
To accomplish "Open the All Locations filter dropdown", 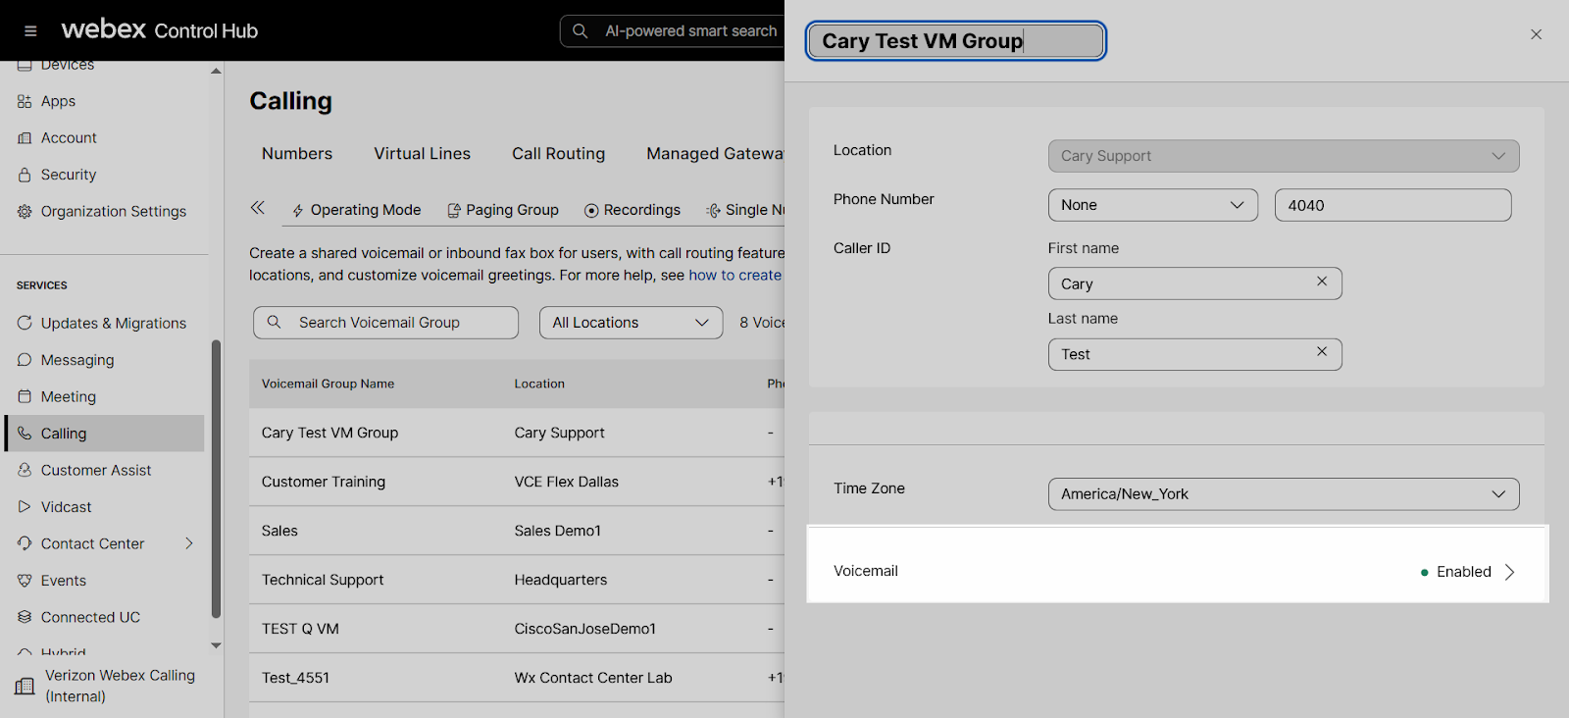I will click(x=631, y=323).
